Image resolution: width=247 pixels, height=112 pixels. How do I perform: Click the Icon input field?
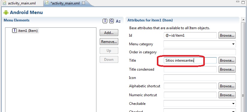click(200, 78)
